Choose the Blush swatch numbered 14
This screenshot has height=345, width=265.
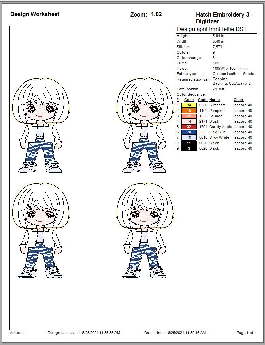pos(189,121)
